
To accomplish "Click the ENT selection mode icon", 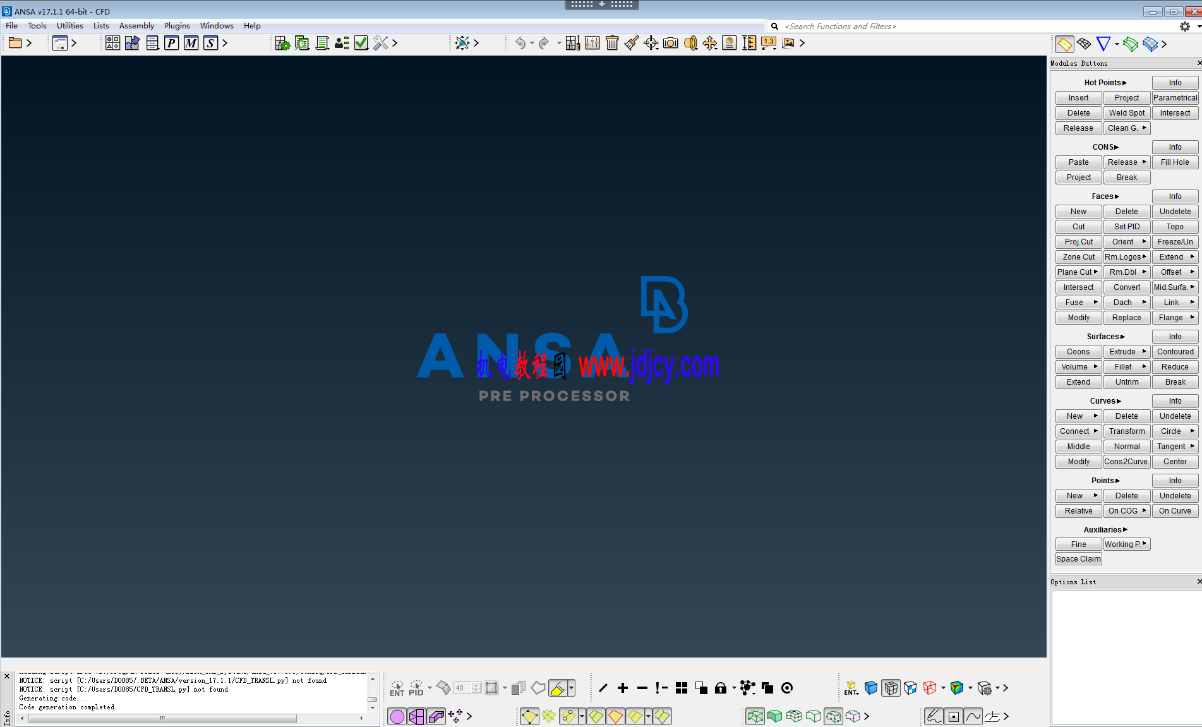I will click(x=397, y=688).
